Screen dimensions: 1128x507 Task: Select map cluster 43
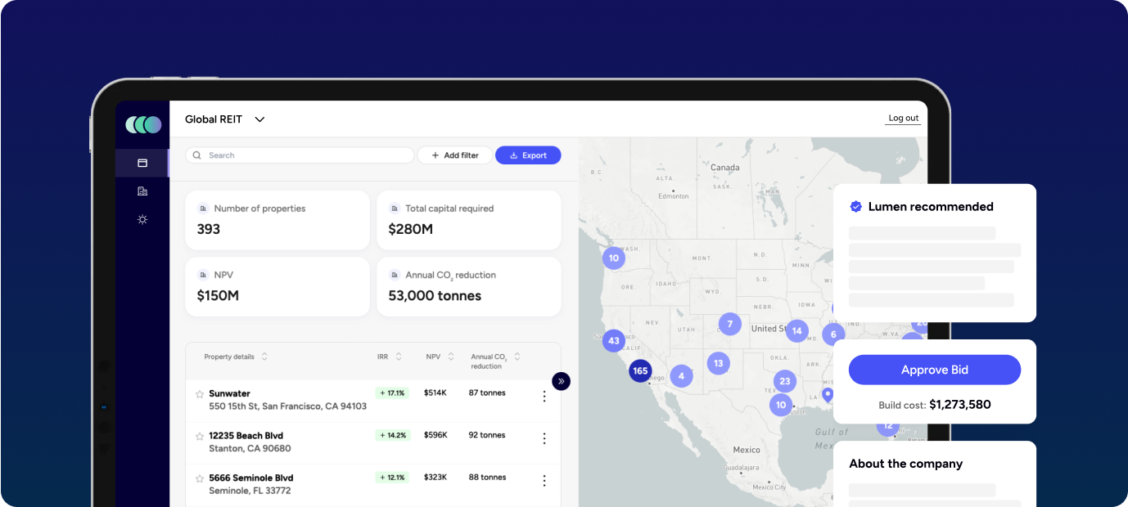pos(614,340)
